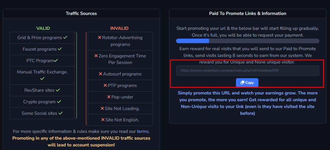Click the red X next to Autosurf programs
330x150 pixels.
click(101, 74)
